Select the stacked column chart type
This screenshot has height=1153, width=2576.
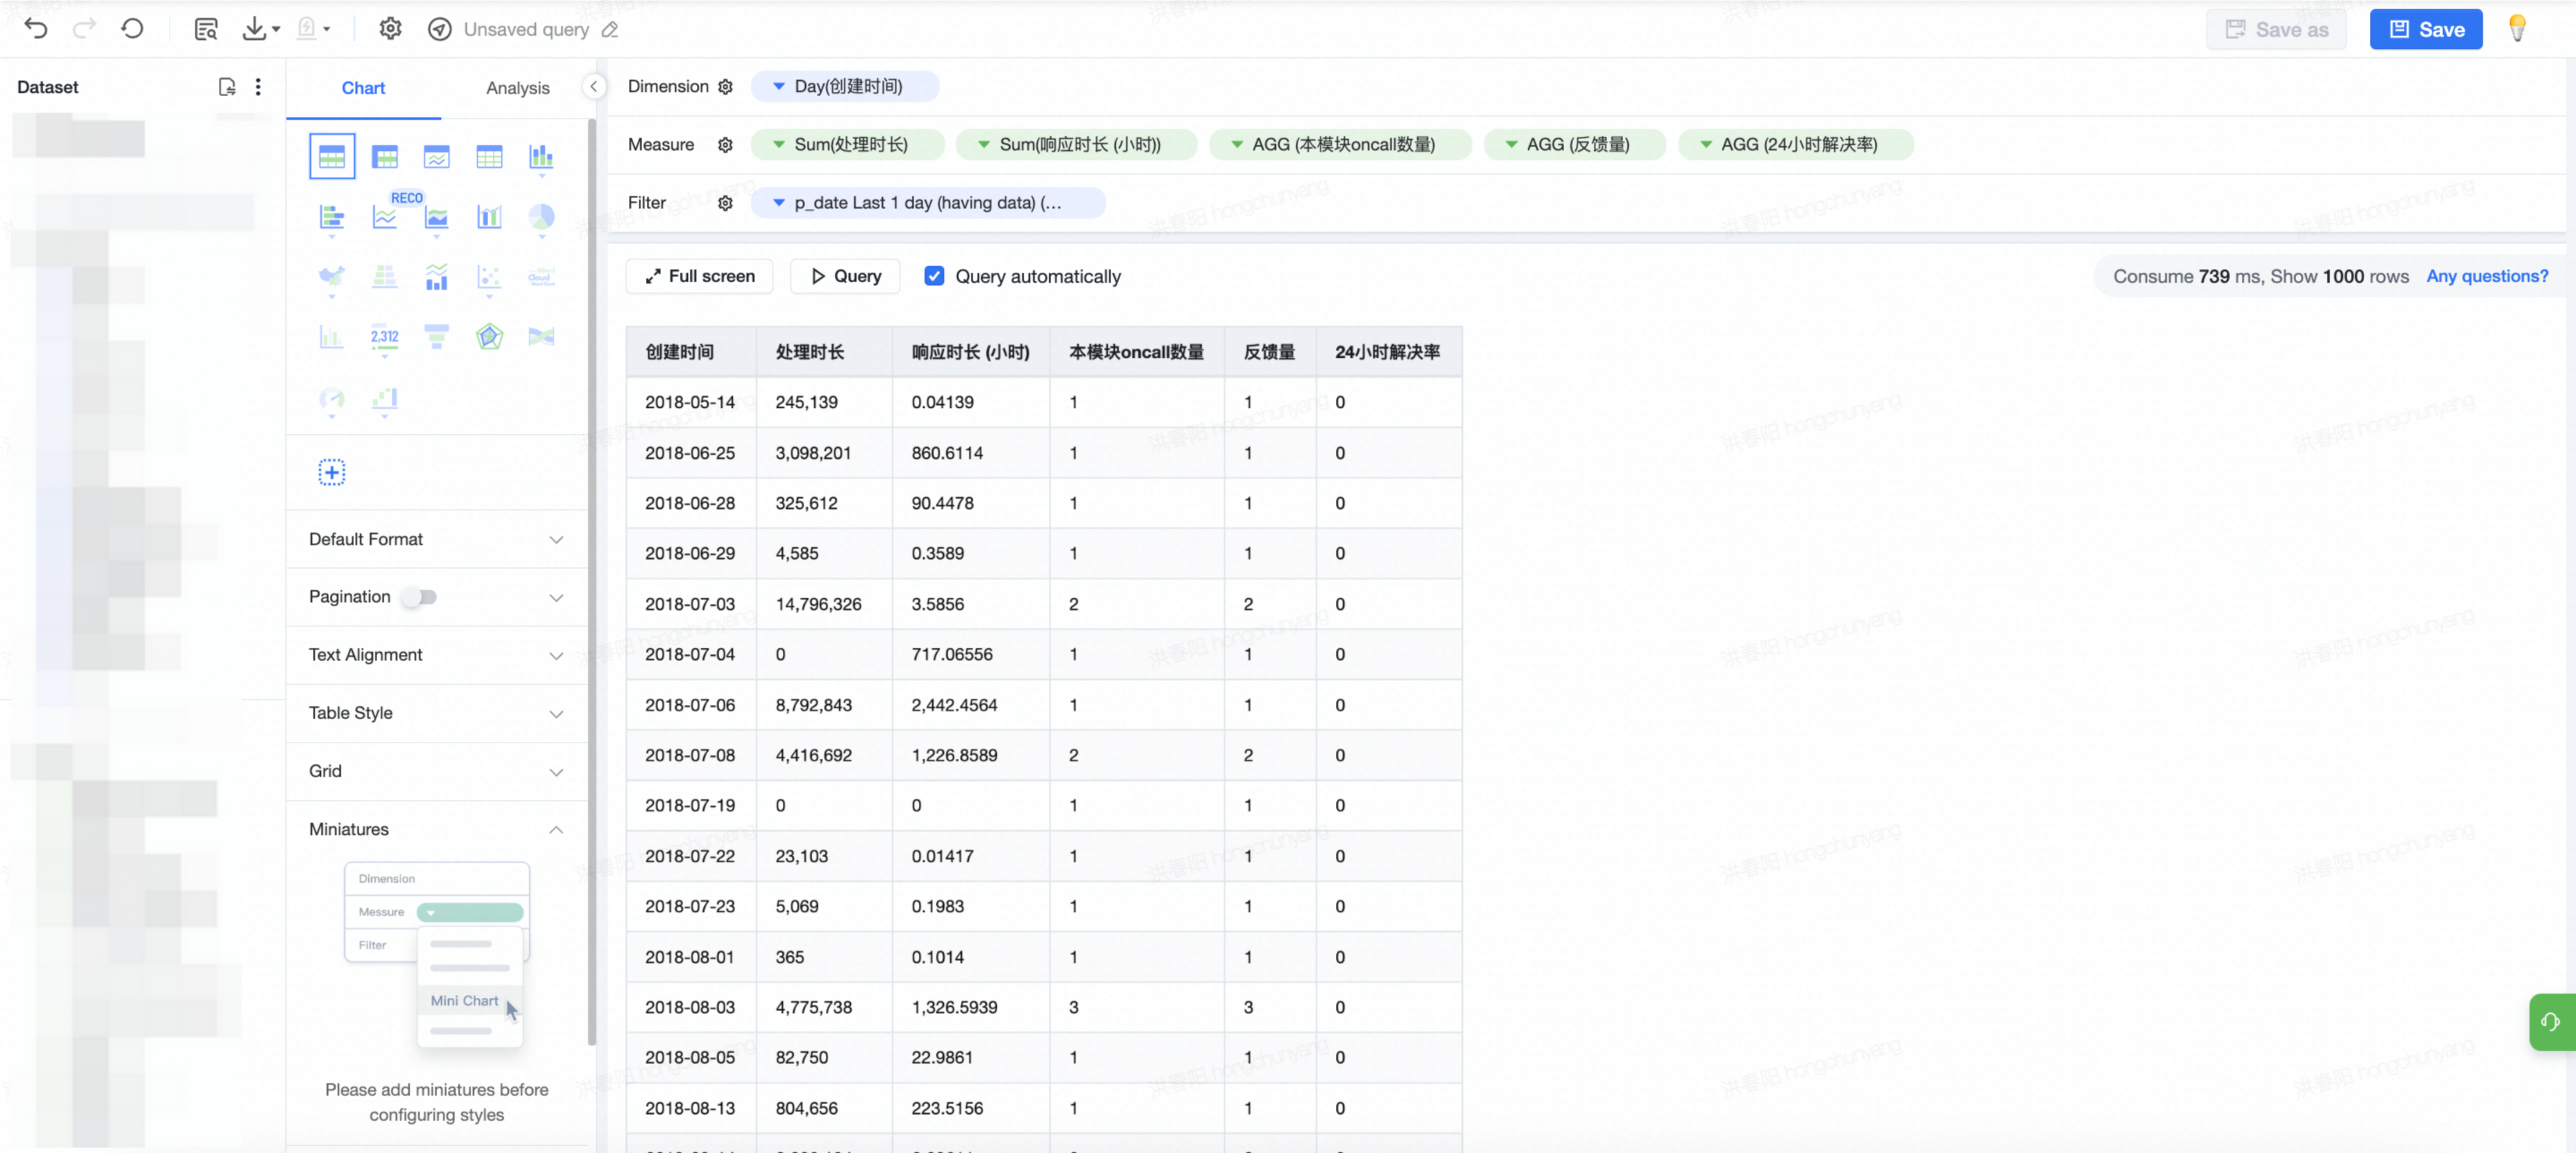point(541,157)
